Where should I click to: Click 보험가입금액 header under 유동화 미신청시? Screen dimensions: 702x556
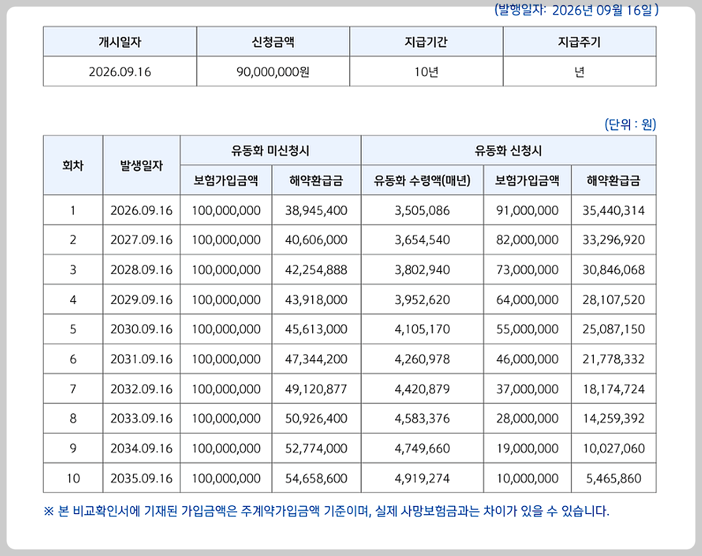[226, 180]
